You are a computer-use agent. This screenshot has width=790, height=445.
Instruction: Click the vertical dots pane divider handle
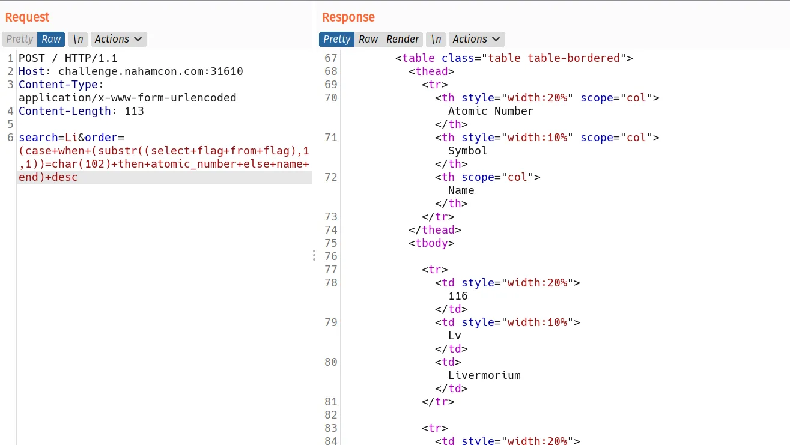tap(314, 255)
